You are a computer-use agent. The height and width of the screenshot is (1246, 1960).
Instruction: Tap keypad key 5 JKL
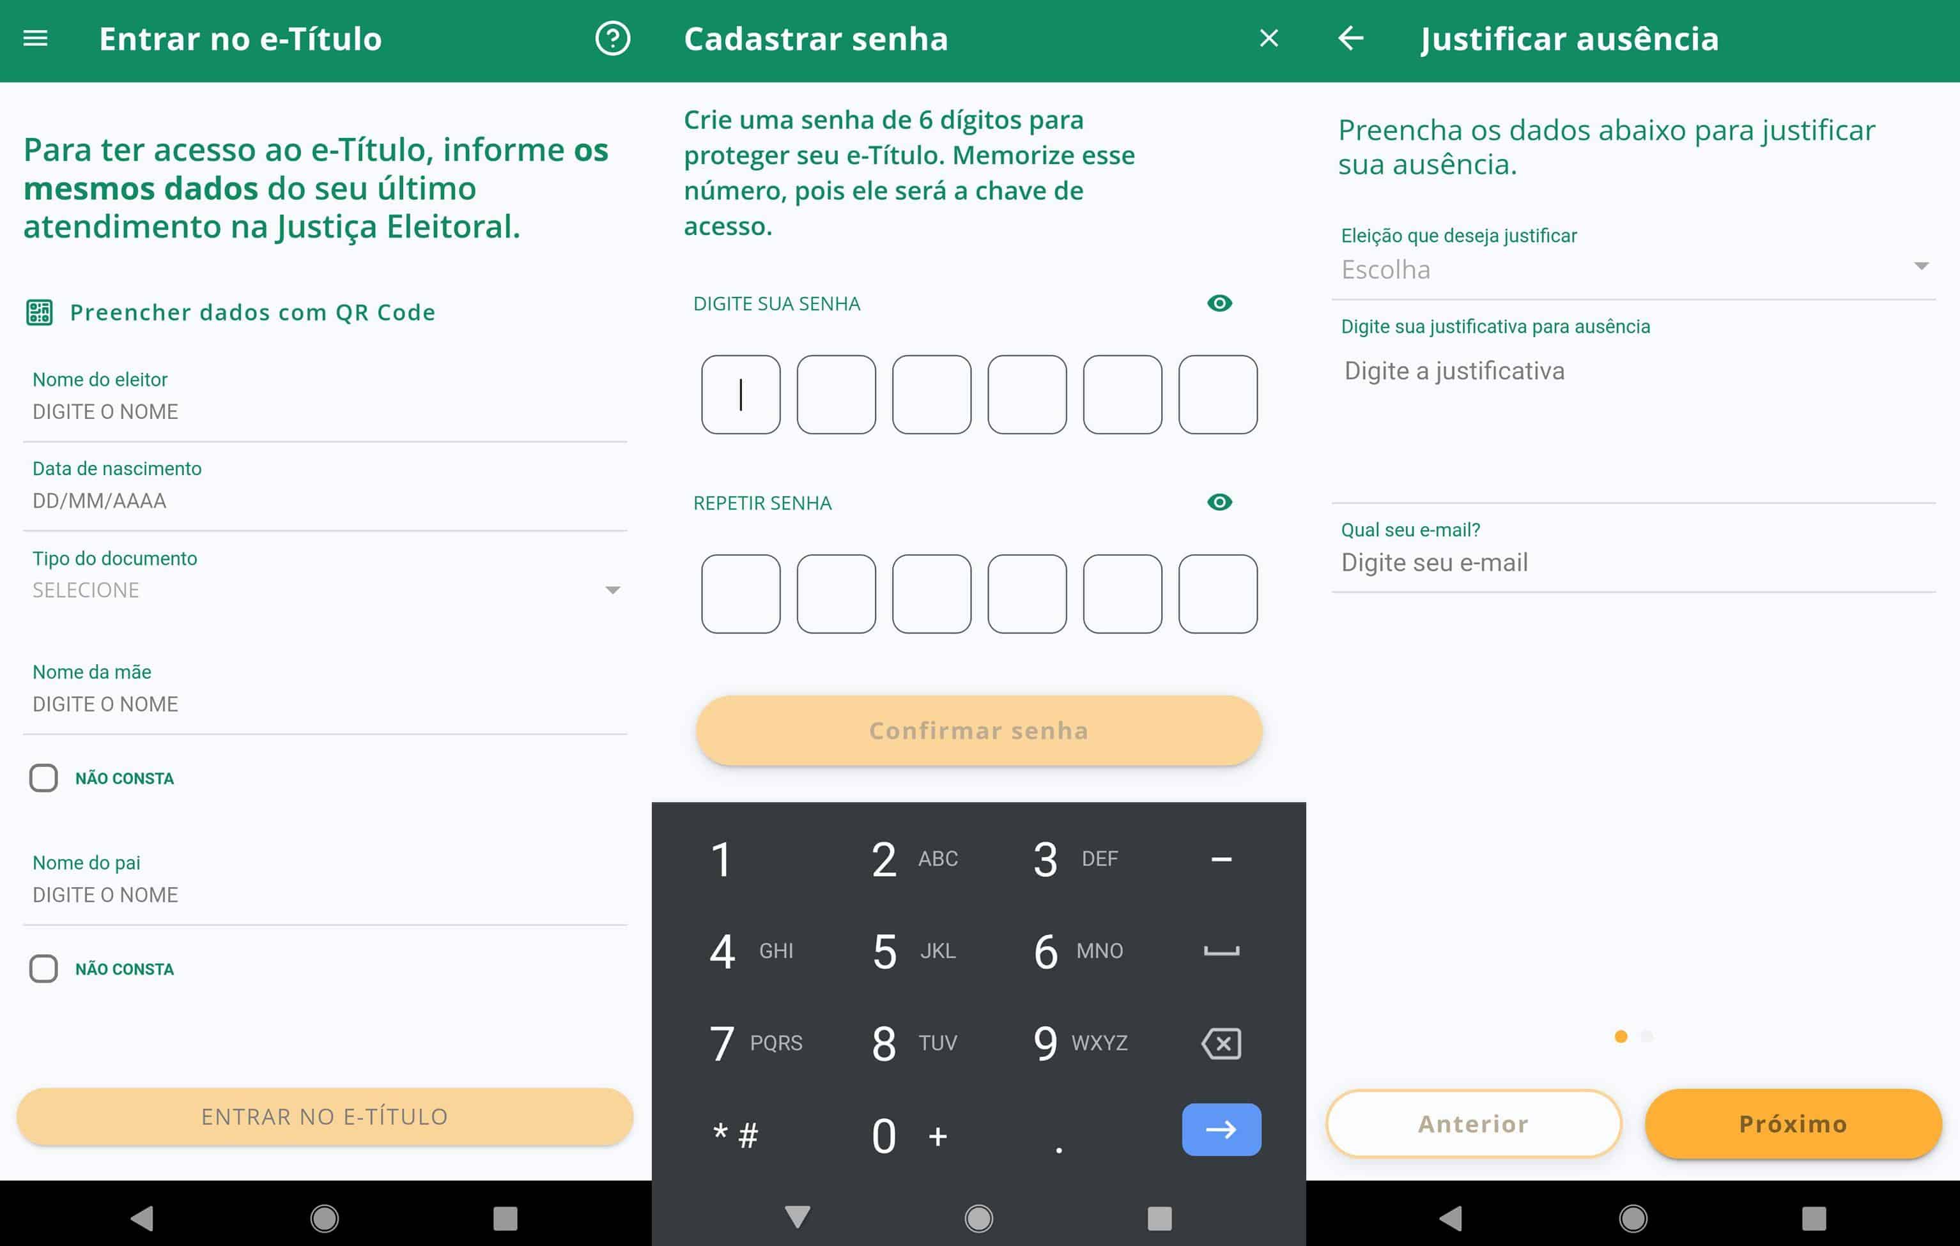913,951
